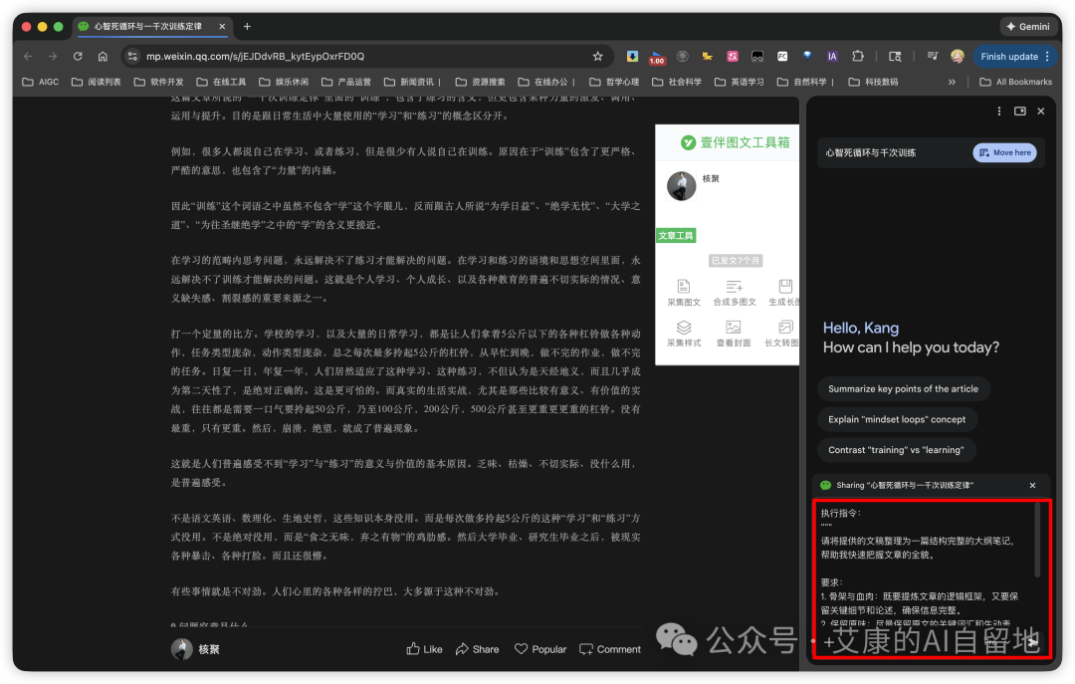Select the Explain mindset loops concept suggestion
Image resolution: width=1075 pixels, height=684 pixels.
(896, 419)
